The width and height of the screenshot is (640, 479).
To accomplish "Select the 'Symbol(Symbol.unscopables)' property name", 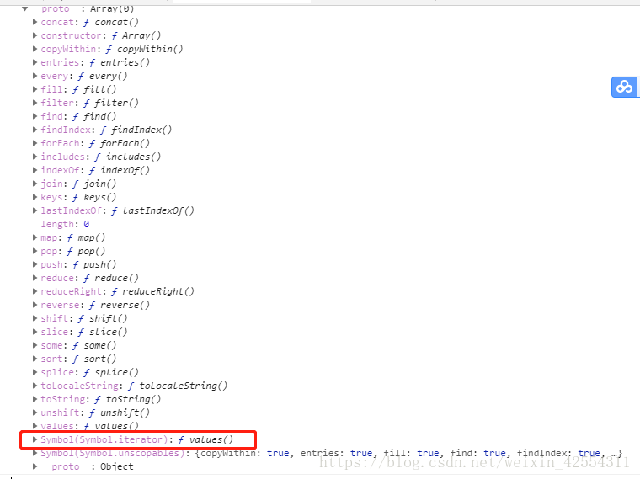I will click(x=113, y=453).
